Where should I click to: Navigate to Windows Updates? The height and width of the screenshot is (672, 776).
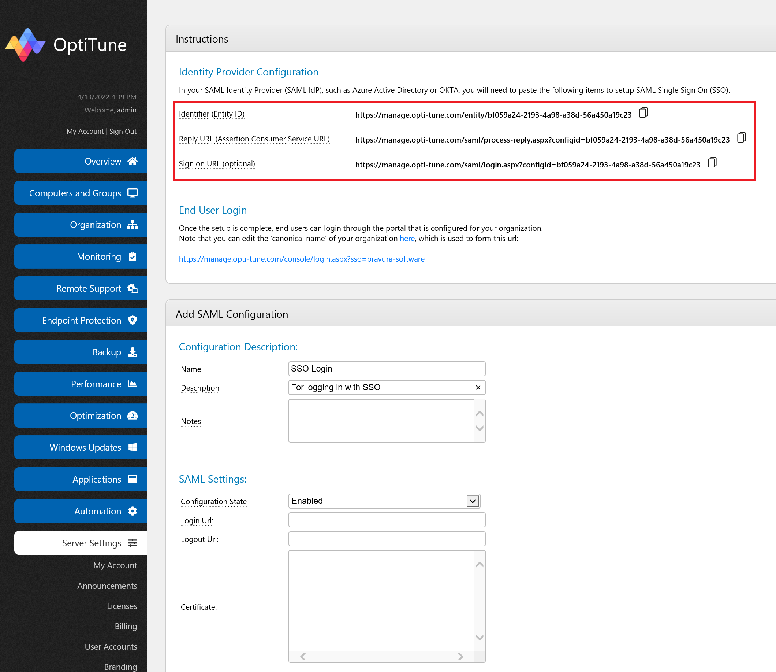[x=81, y=447]
